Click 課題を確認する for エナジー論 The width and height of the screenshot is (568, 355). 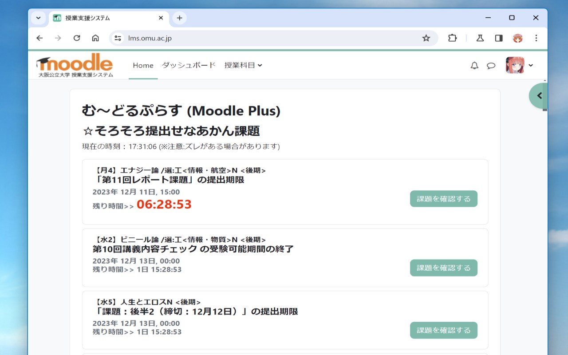[x=444, y=199]
